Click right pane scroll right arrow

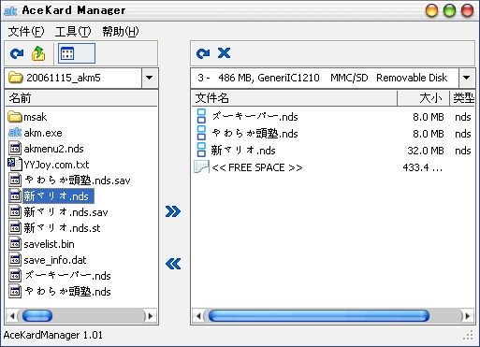tap(467, 316)
